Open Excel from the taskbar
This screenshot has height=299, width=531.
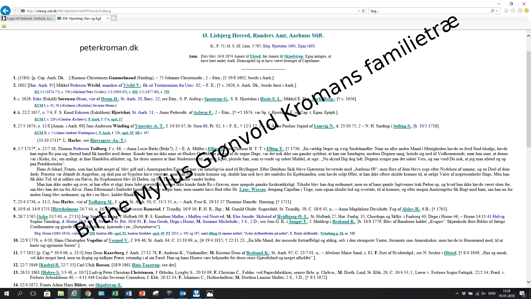pos(115,293)
